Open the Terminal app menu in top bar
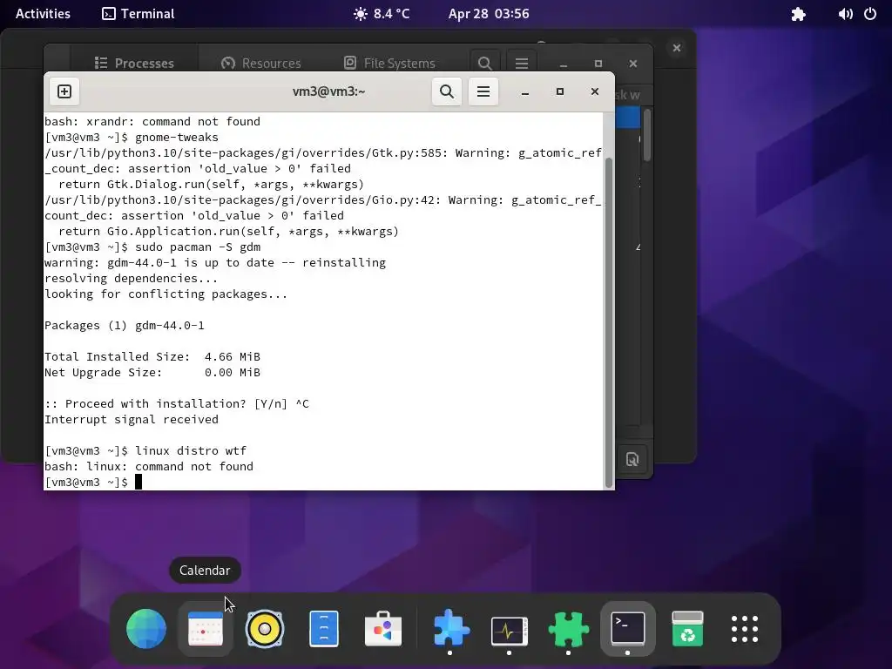 point(139,14)
